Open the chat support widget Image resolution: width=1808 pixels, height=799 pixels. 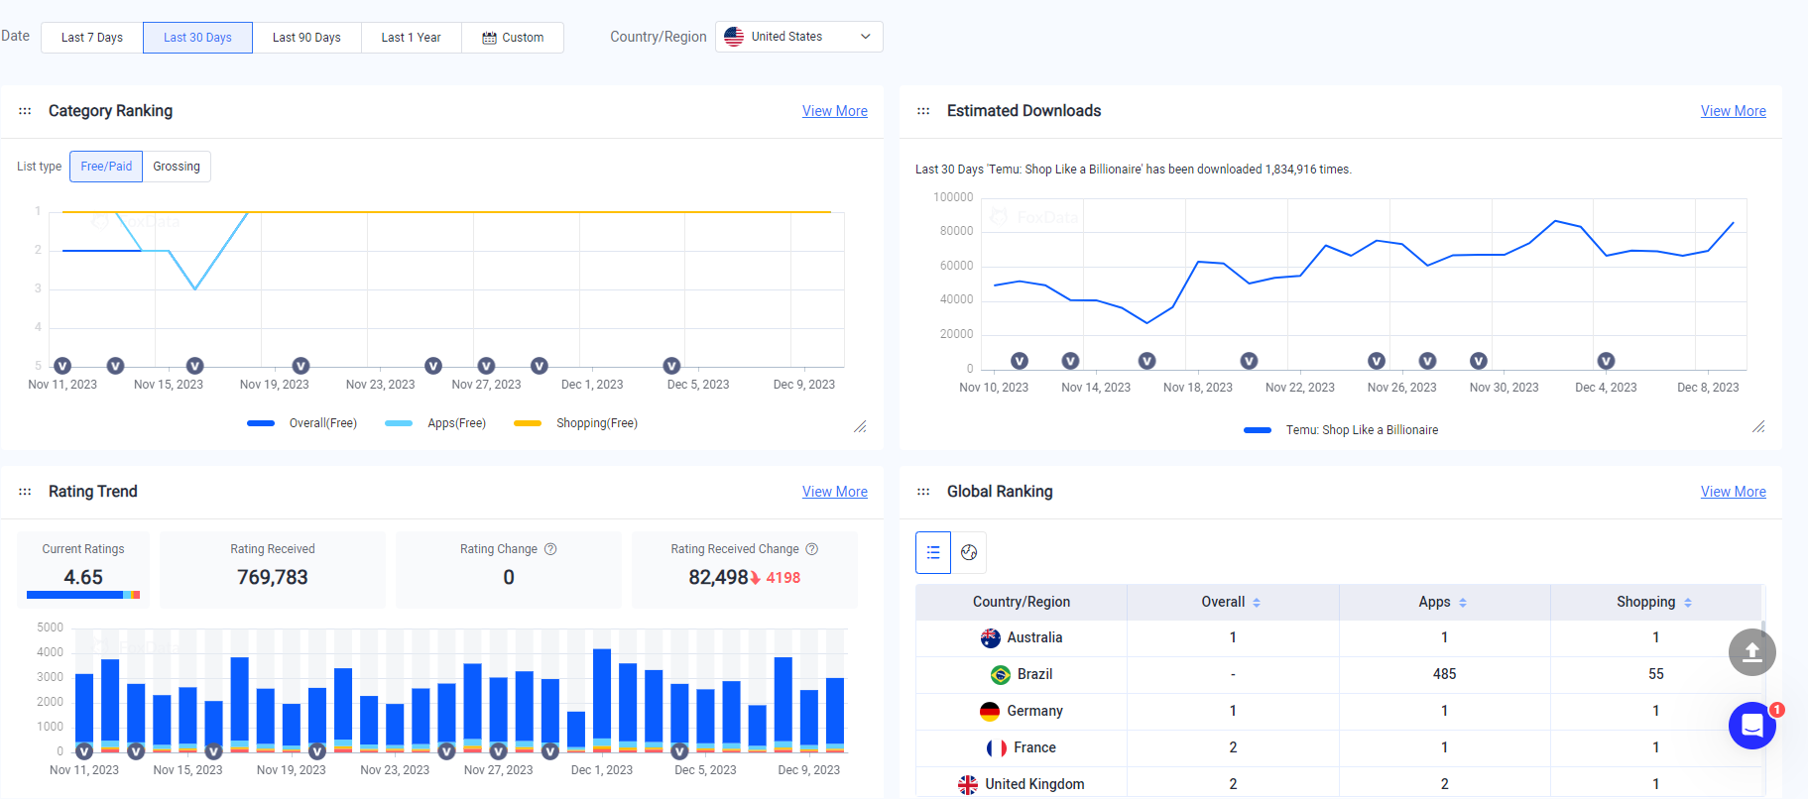1751,726
